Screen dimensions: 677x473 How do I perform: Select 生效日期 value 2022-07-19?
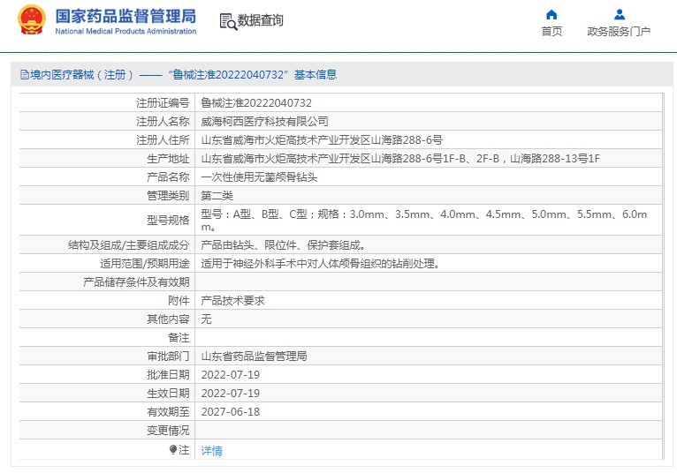[x=231, y=394]
